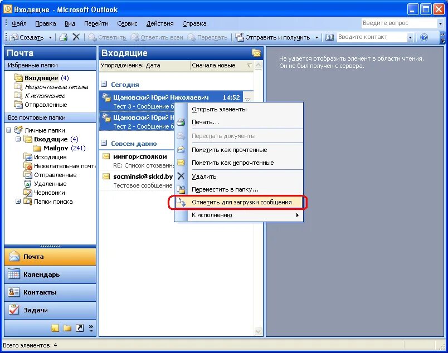Open toolbar options chevron at right edge
Viewport: 448px width, 353px height.
442,37
